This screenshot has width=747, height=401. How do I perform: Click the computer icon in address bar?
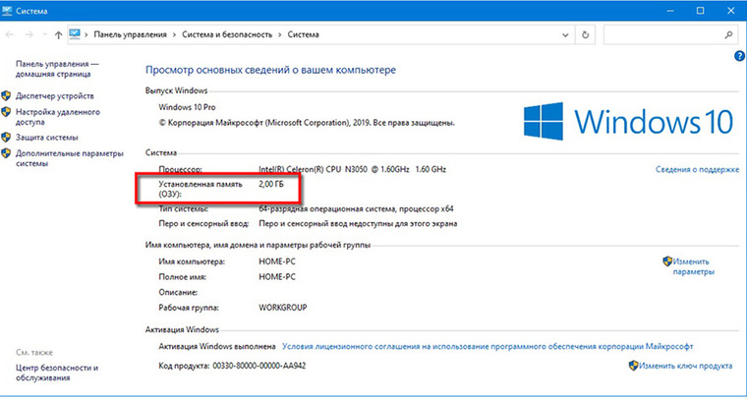coord(75,34)
